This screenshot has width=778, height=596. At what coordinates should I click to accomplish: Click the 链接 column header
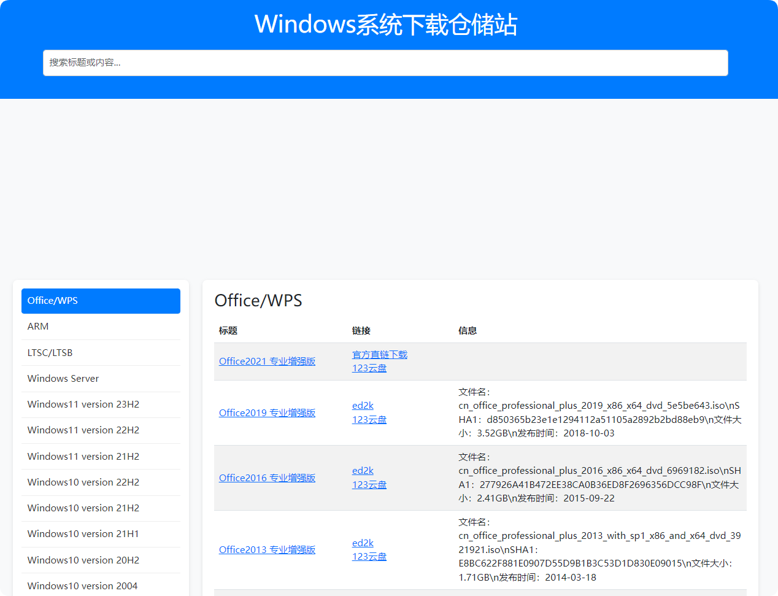(x=361, y=331)
